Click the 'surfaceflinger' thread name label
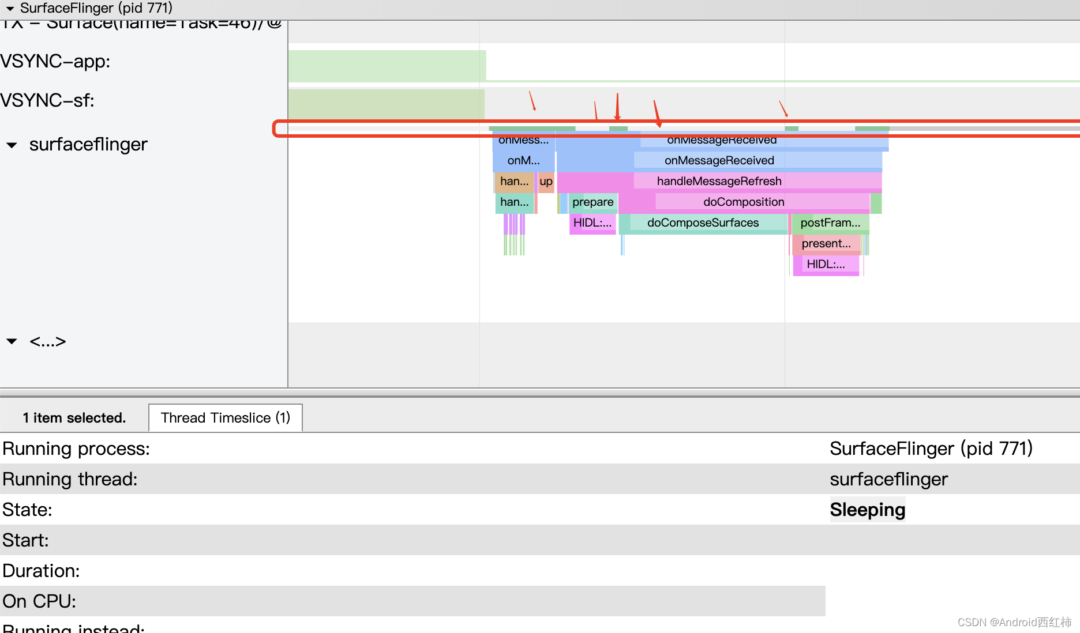The height and width of the screenshot is (633, 1080). pyautogui.click(x=88, y=144)
